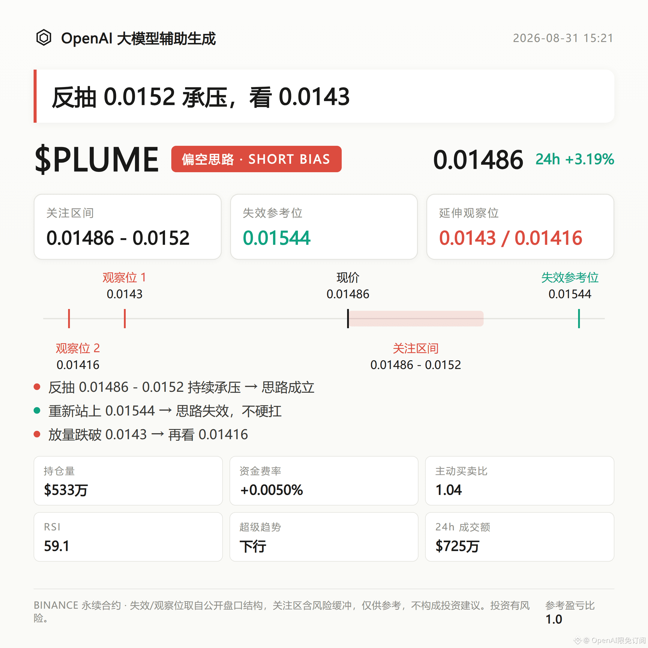Open the 超级趋势 card showing 下行

[x=324, y=537]
